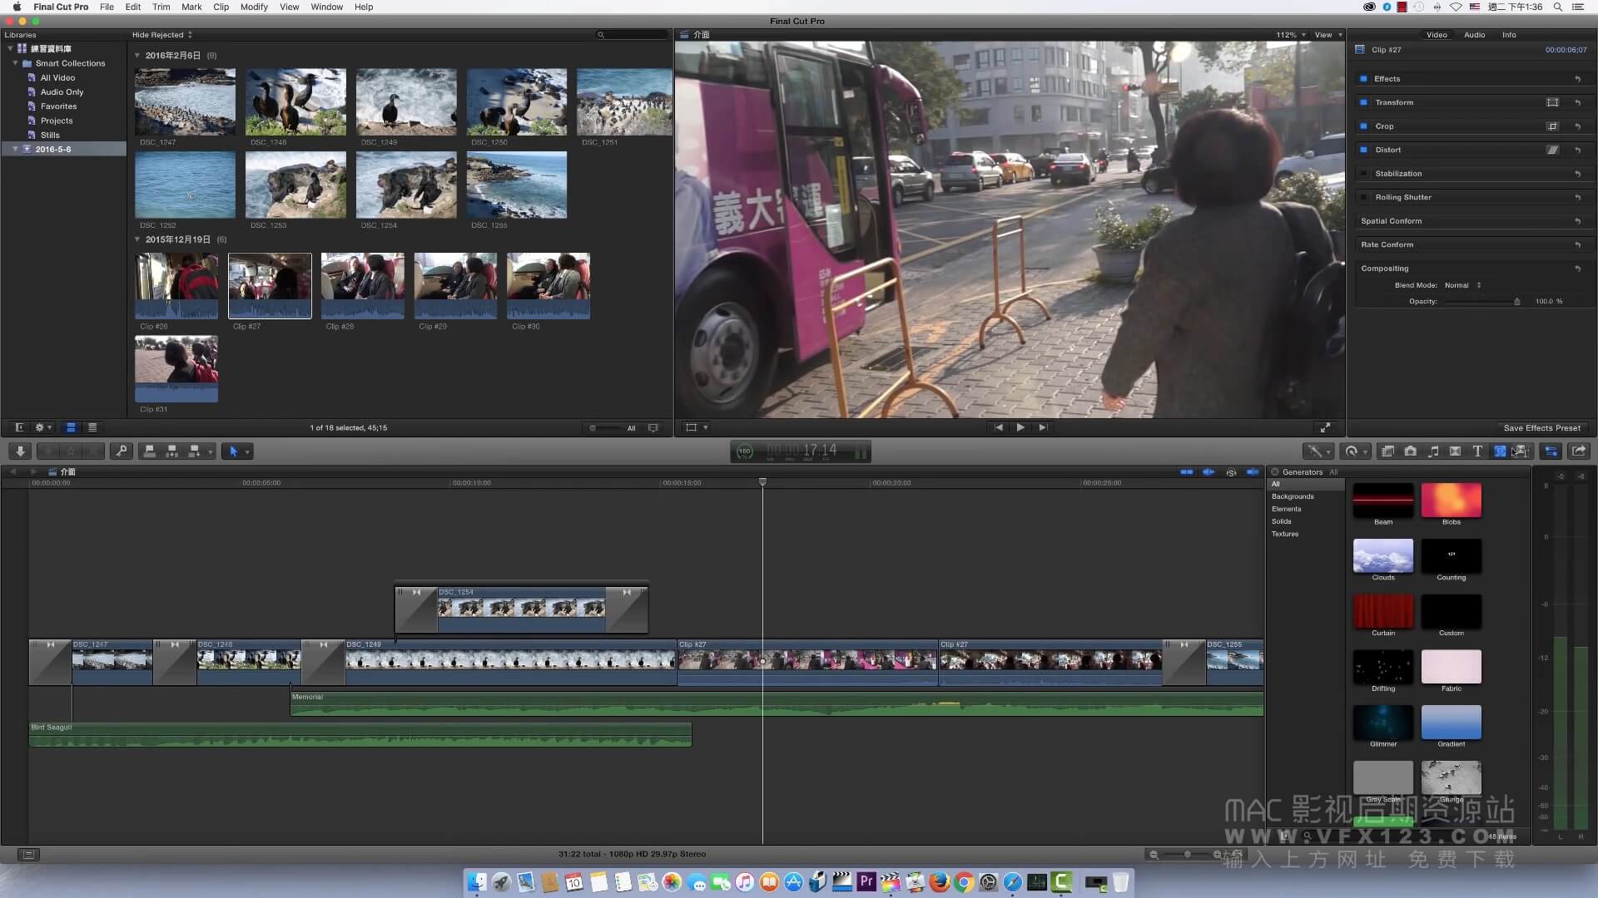Open the enhancements magic wand menu
Viewport: 1598px width, 898px height.
[1318, 451]
